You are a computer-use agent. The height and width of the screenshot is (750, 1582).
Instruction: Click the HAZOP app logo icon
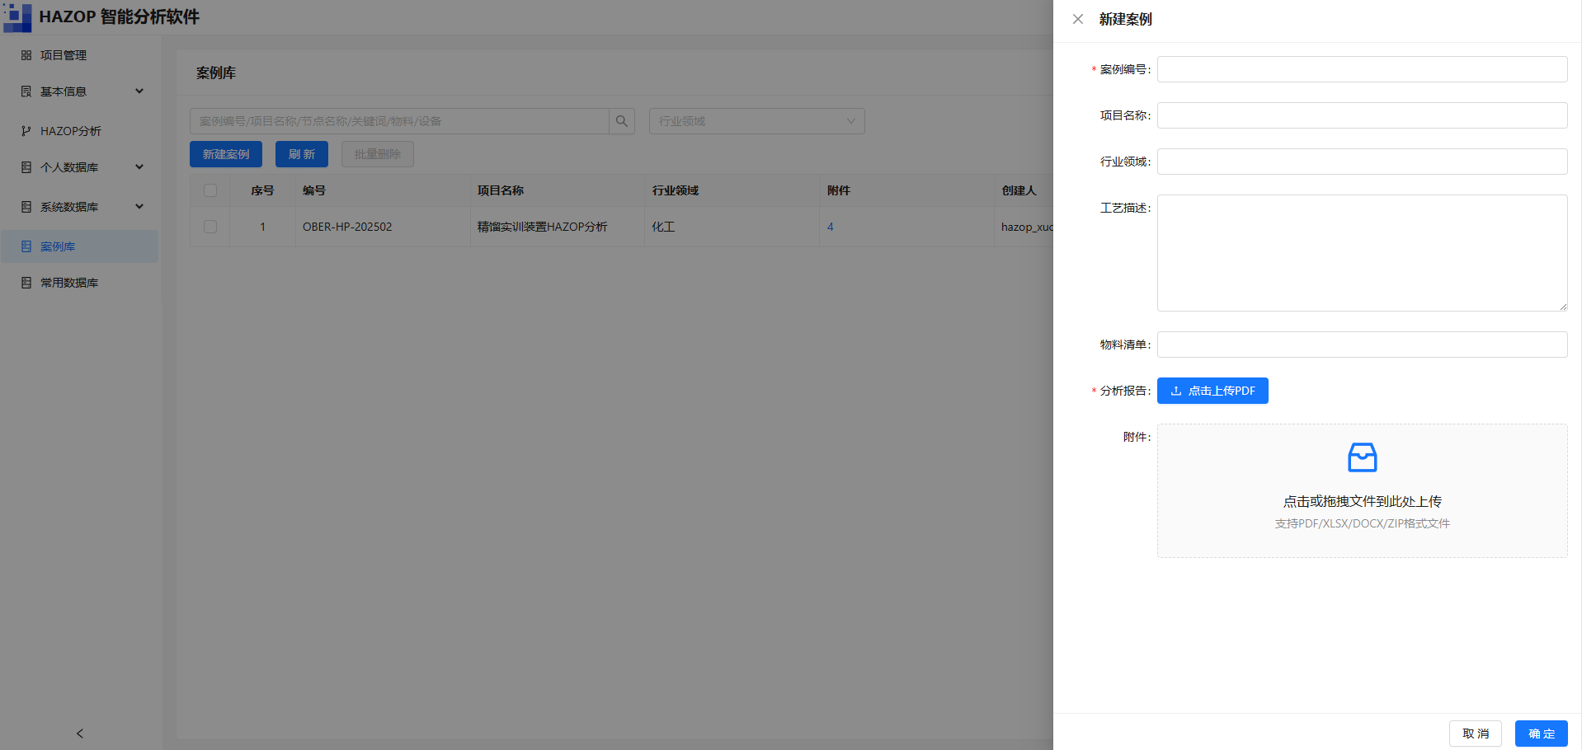tap(17, 17)
